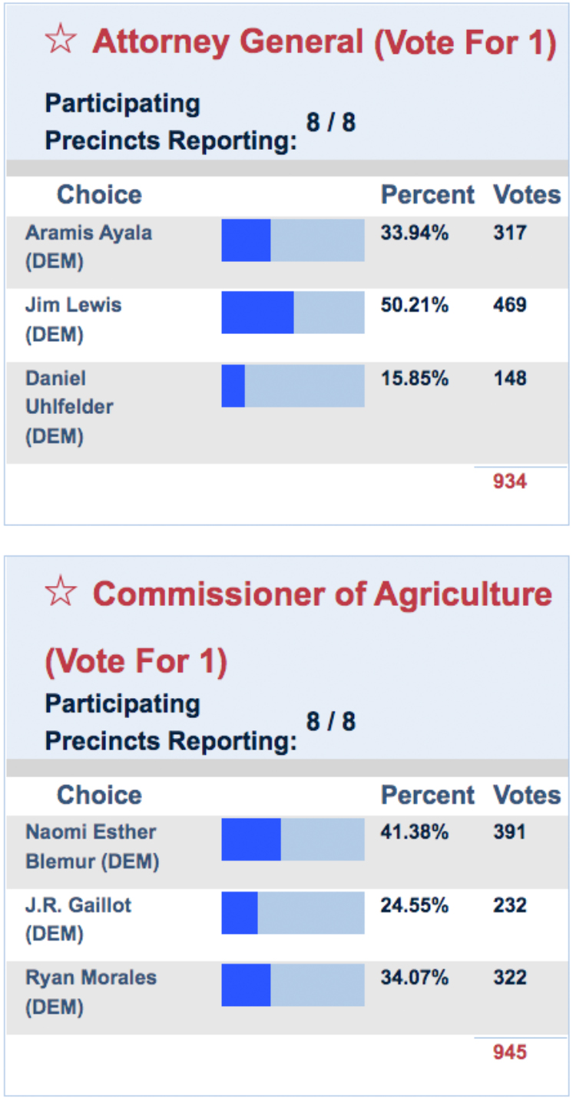Screen dimensions: 576x1112
Task: Click the Agriculture total of 945 votes
Action: (510, 1051)
